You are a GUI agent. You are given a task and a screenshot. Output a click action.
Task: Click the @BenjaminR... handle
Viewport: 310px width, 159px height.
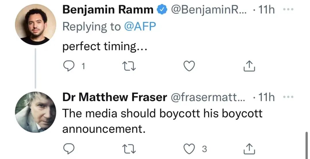click(208, 10)
